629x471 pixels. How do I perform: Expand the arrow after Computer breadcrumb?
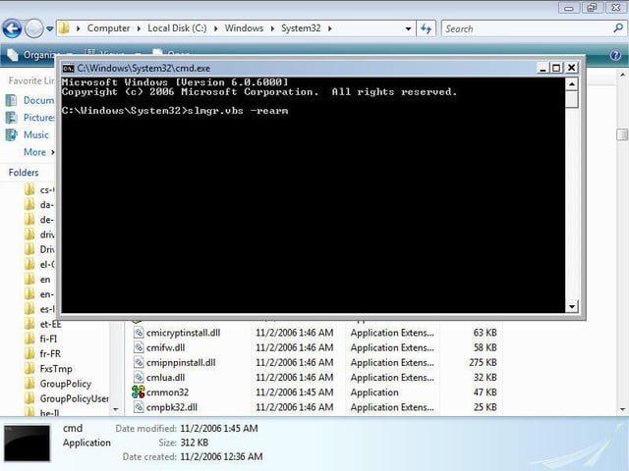point(139,28)
